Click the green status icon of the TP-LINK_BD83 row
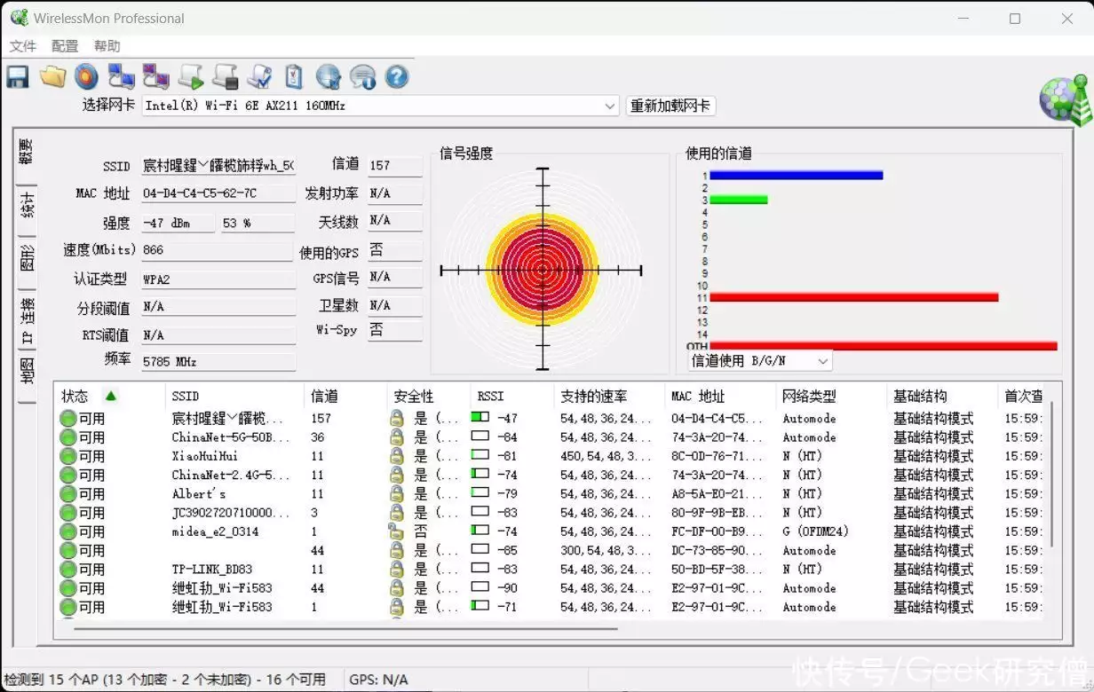This screenshot has height=692, width=1094. tap(68, 570)
